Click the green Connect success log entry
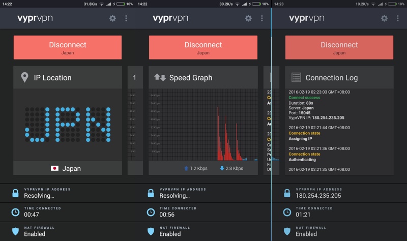407x241 pixels. tap(304, 98)
